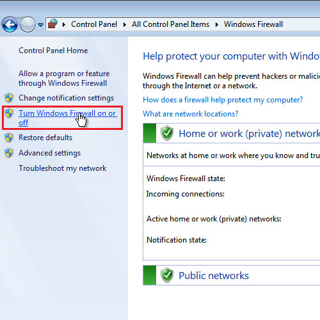Expand the Public networks section header
Screen dimensions: 320x320
pos(232,275)
